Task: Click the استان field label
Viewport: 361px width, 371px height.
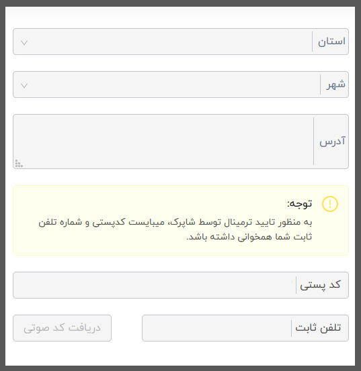Action: pos(331,42)
